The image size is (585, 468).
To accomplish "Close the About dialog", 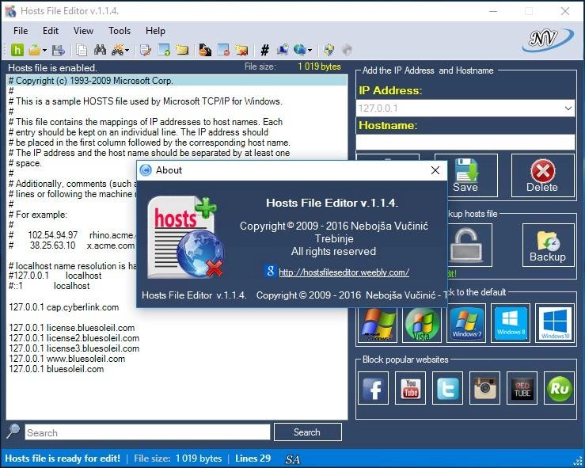I will click(435, 170).
